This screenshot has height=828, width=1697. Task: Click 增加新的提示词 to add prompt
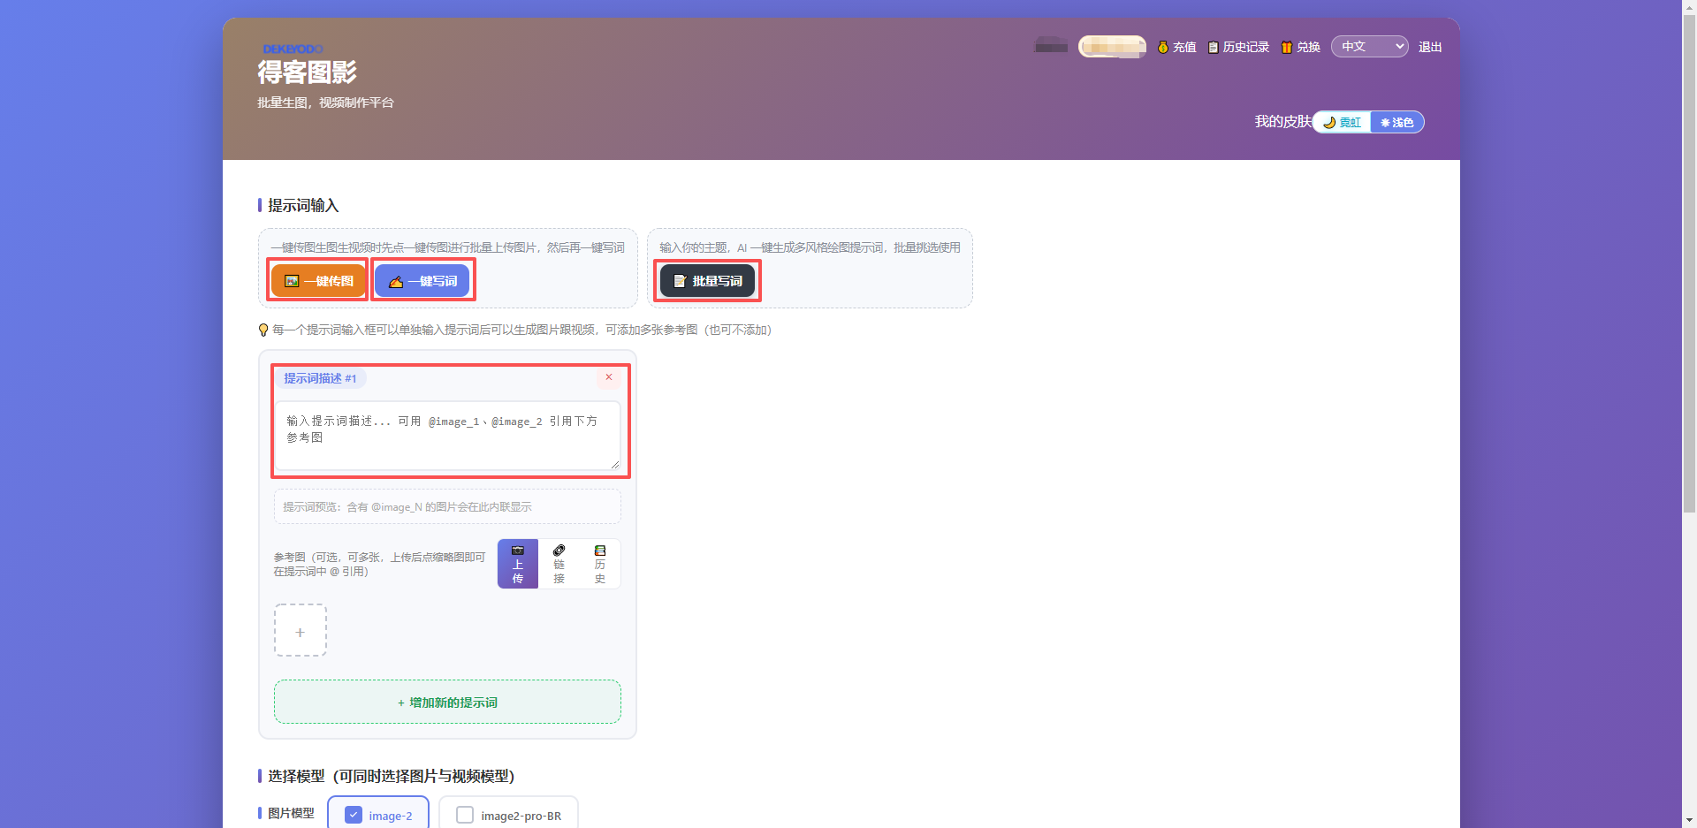tap(447, 702)
